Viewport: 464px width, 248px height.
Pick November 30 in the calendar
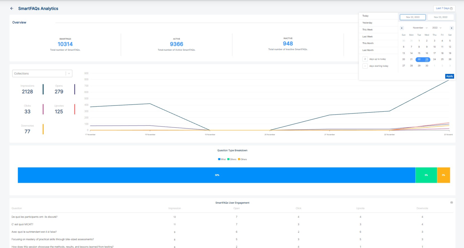pos(427,66)
